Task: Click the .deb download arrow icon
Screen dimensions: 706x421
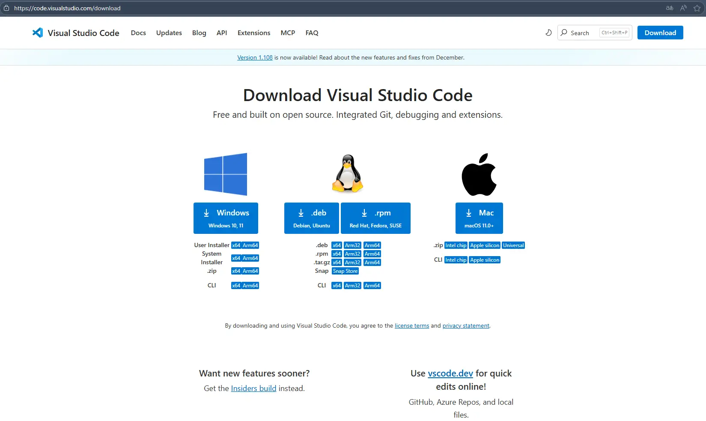Action: (x=301, y=212)
